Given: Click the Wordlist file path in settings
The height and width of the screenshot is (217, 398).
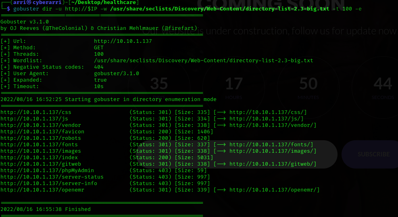Looking at the screenshot, I should tap(203, 61).
